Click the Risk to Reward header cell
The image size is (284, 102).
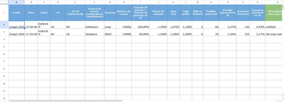197,13
